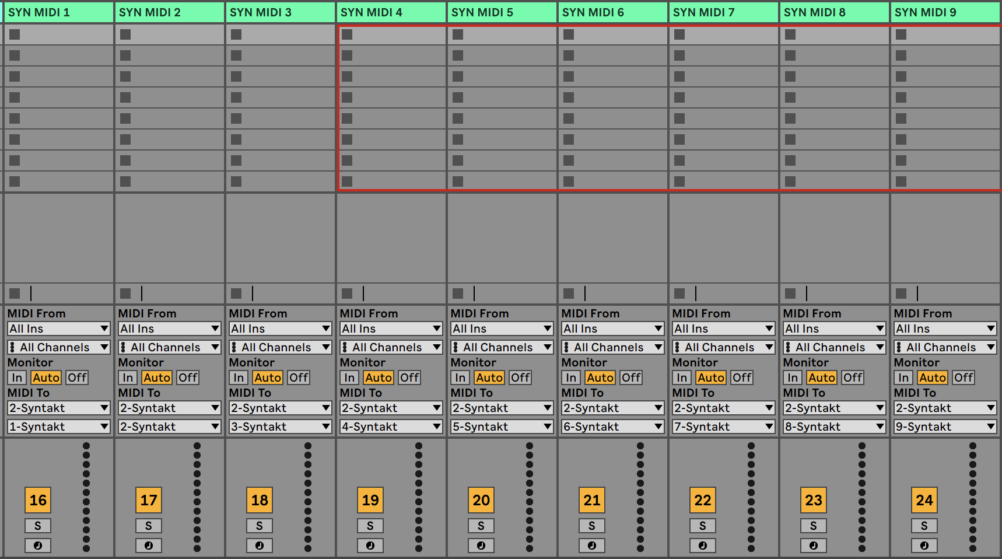Click the empty track drop area under SYN MIDI 6
1002x559 pixels.
[612, 238]
